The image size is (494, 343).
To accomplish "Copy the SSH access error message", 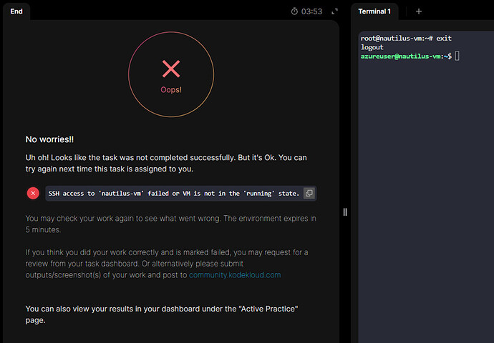I will click(x=309, y=193).
